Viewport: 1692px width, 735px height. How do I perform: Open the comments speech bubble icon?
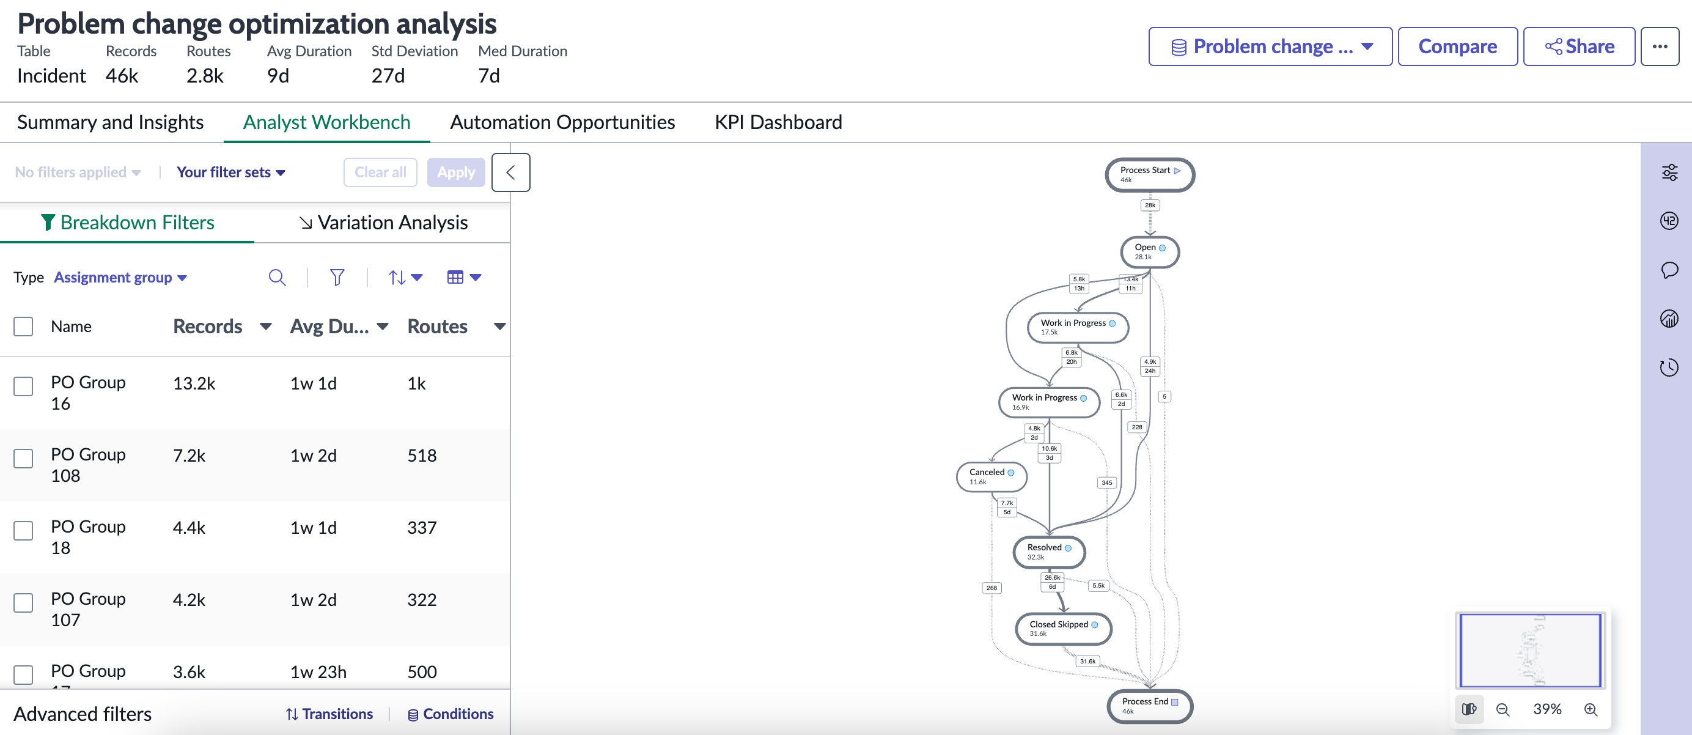click(1669, 270)
